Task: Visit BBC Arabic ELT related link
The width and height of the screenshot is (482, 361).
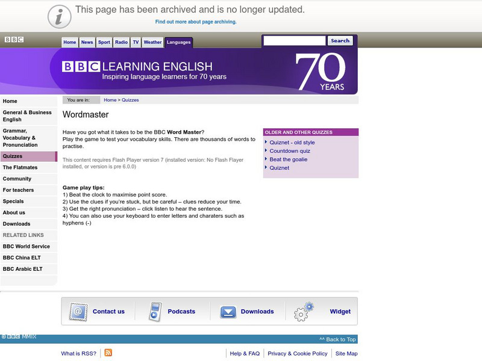Action: (28, 269)
